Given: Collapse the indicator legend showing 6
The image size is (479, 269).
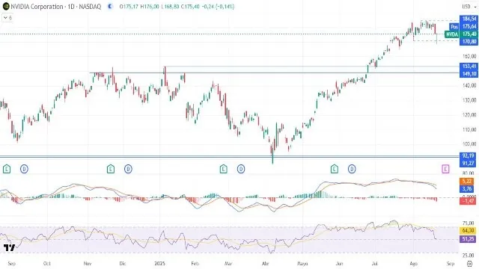Looking at the screenshot, I should pyautogui.click(x=7, y=18).
